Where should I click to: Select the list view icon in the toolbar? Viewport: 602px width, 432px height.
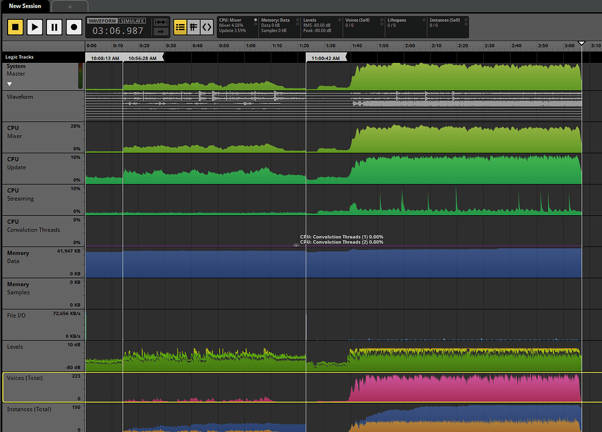(x=180, y=26)
